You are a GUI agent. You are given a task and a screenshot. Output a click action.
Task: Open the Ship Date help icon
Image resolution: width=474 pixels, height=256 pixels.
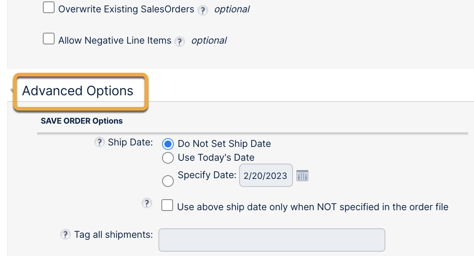coord(99,143)
